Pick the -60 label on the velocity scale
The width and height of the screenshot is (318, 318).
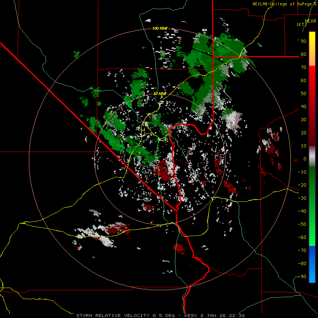pos(302,237)
